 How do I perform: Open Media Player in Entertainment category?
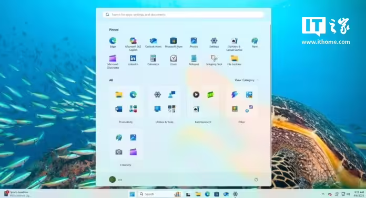point(196,95)
